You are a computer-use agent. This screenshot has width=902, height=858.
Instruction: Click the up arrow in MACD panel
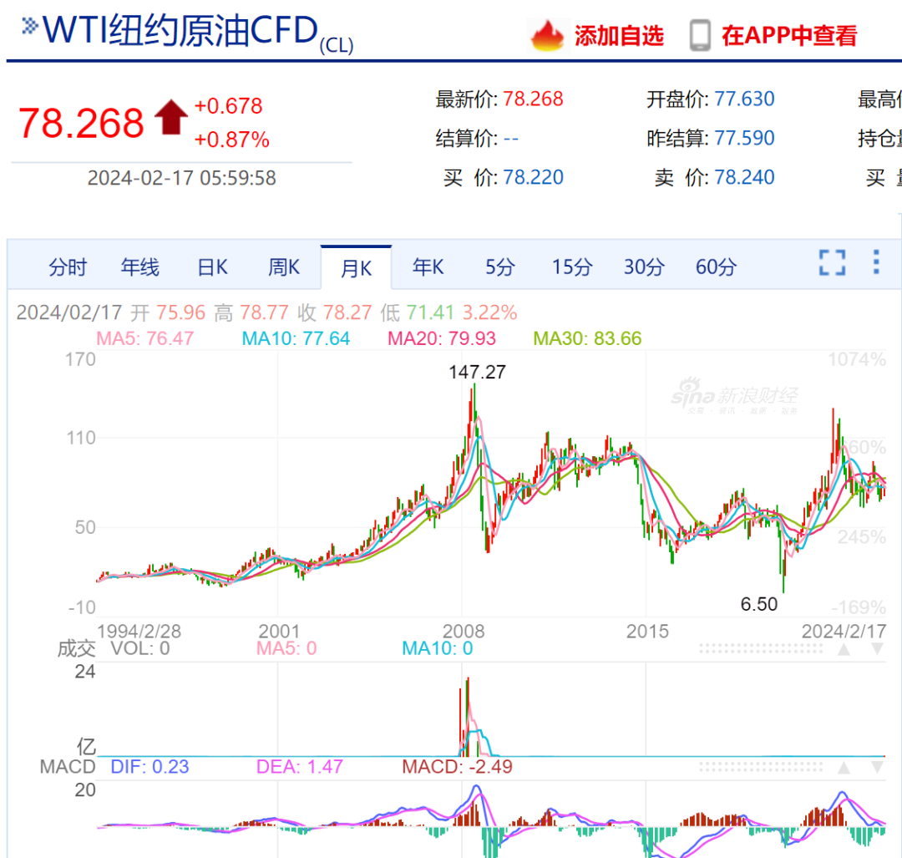click(x=844, y=768)
